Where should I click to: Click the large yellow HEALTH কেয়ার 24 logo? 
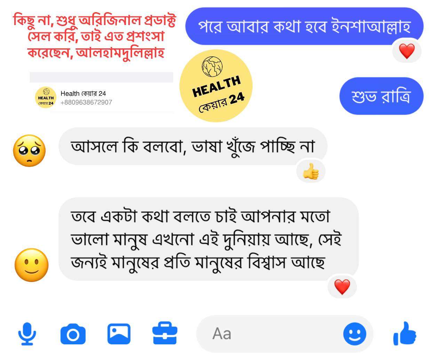tap(216, 86)
